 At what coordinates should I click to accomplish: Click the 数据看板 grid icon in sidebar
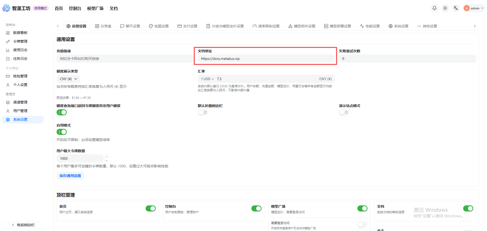[8, 33]
